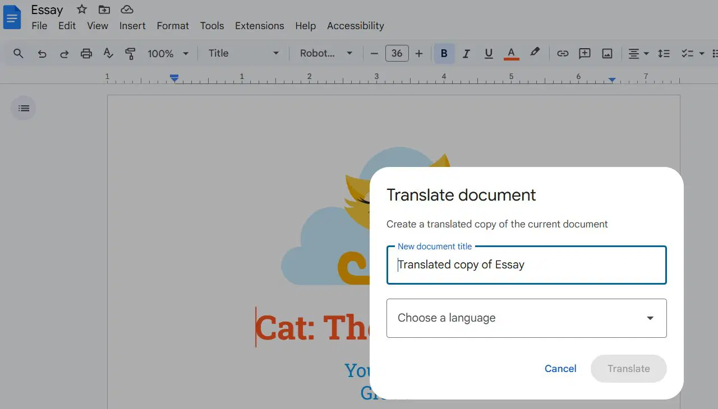718x409 pixels.
Task: Expand the Choose a language dropdown
Action: coord(526,318)
